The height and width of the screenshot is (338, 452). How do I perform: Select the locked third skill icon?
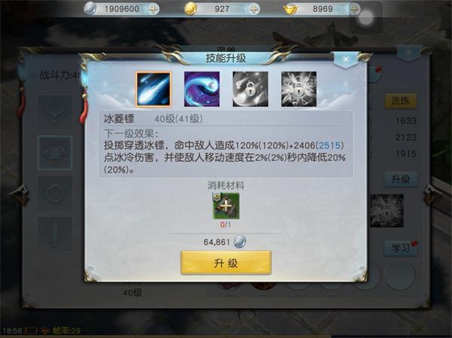(250, 90)
